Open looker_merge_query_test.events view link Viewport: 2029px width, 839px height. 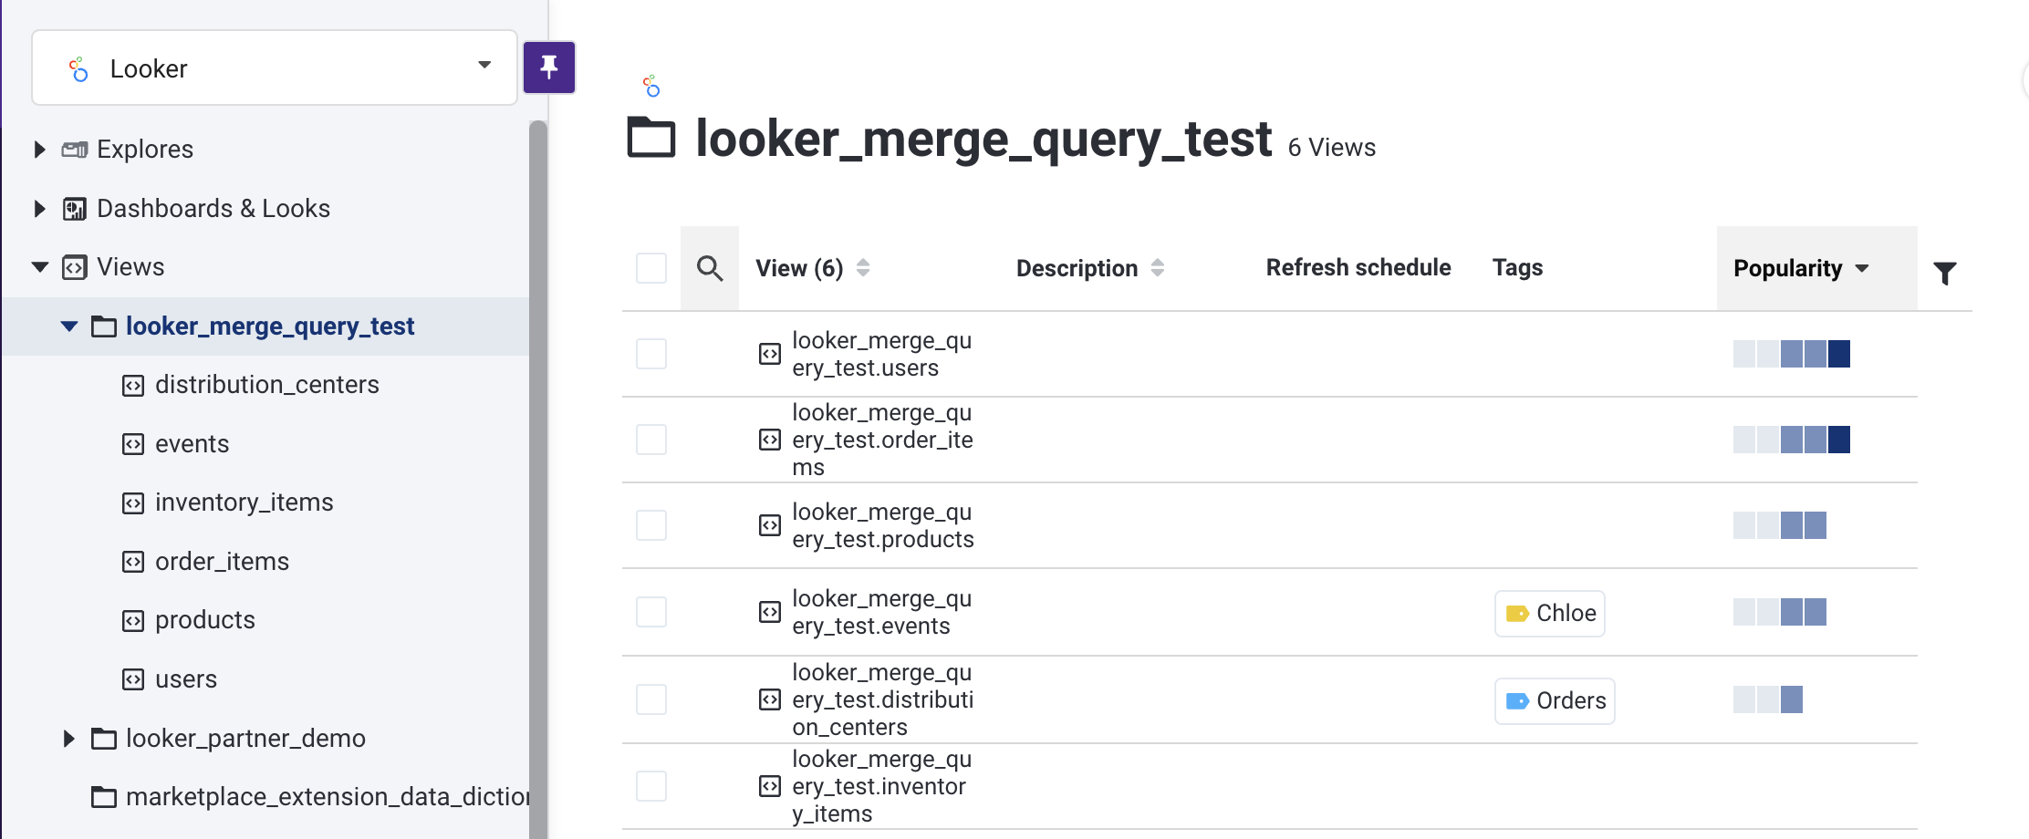[881, 612]
